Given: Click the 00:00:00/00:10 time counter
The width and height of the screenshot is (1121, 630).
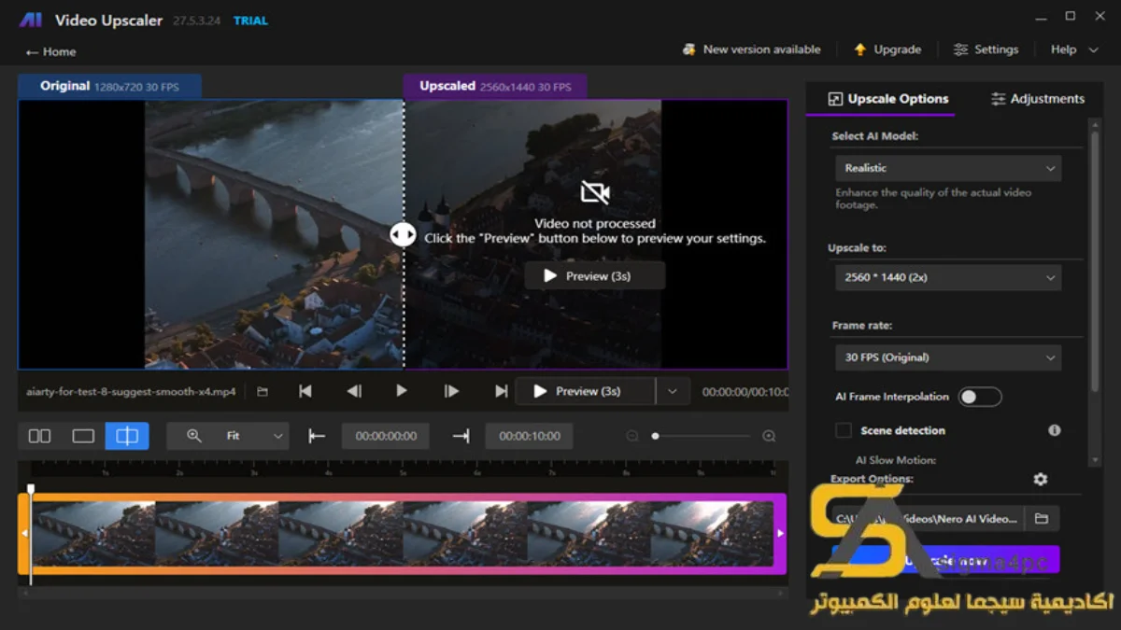Looking at the screenshot, I should [745, 392].
